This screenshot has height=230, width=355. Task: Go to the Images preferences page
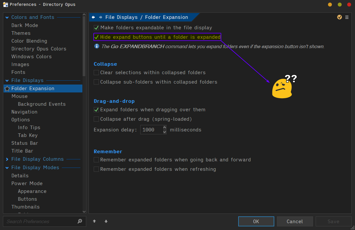(x=20, y=64)
